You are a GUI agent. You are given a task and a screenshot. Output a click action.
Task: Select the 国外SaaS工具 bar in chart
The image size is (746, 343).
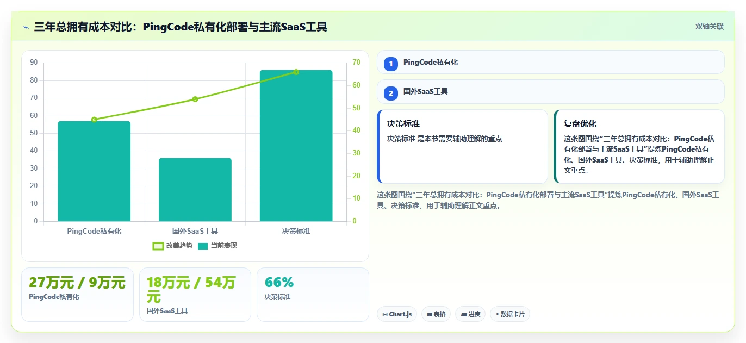pos(195,190)
